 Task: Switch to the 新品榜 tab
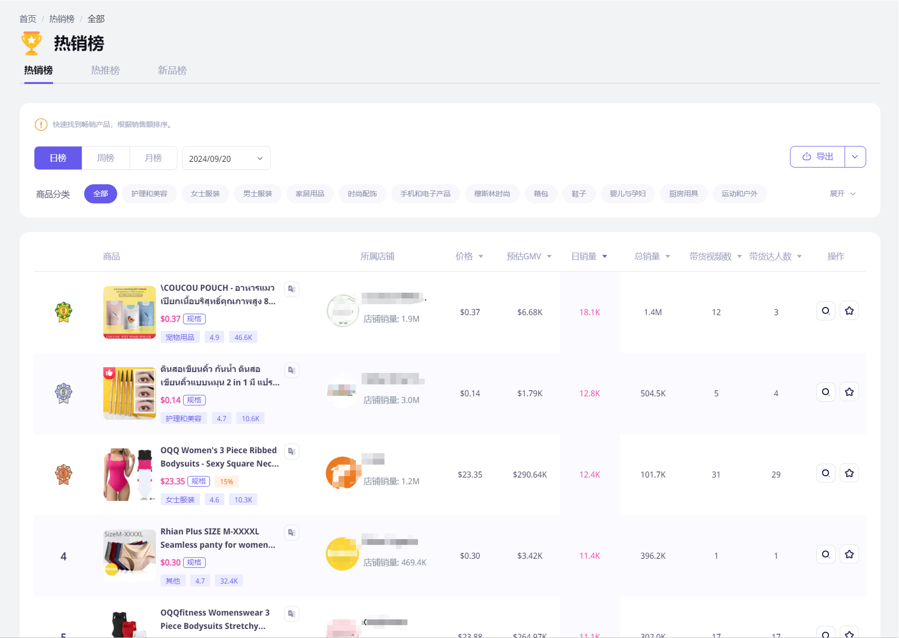[x=172, y=70]
